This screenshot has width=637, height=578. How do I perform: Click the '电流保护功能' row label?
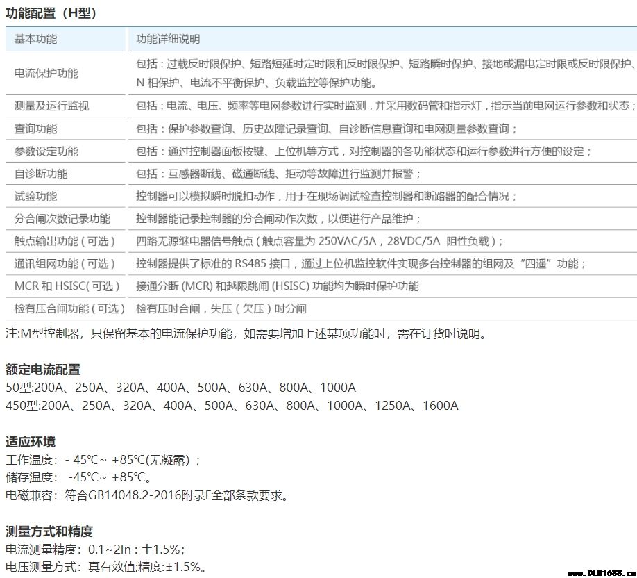point(46,73)
